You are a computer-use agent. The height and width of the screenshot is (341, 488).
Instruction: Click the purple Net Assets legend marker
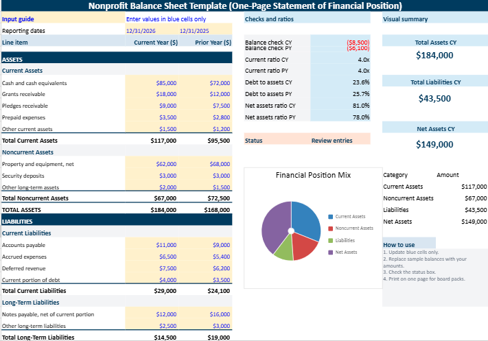tap(331, 252)
